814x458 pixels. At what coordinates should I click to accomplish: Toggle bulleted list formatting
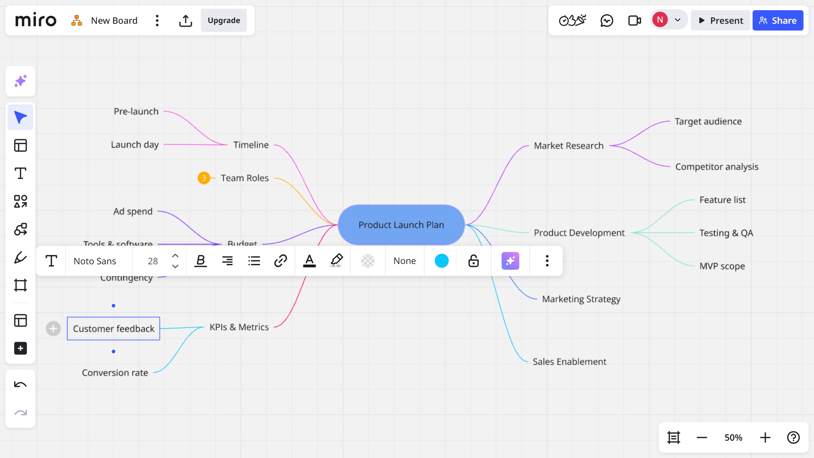pos(254,261)
